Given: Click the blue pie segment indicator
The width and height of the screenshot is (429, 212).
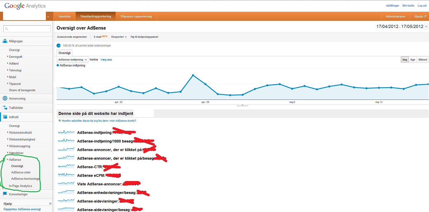Looking at the screenshot, I should pos(59,45).
